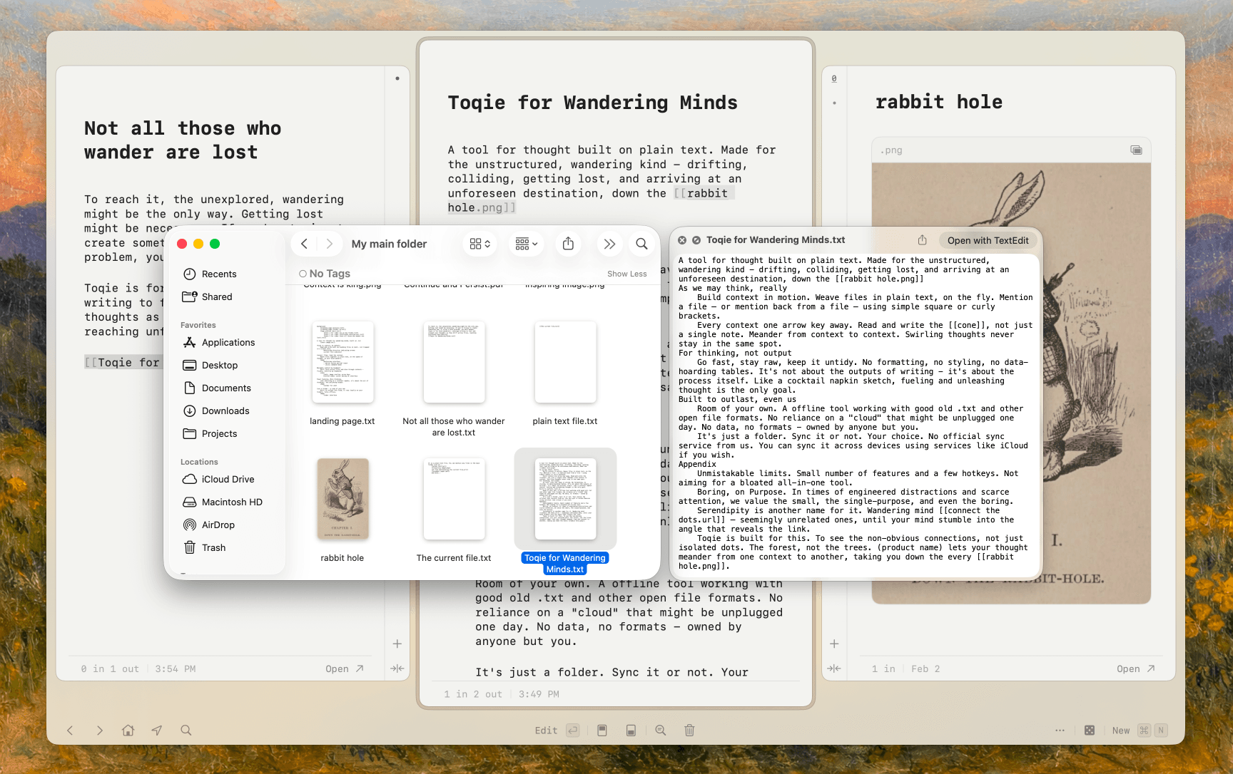Open the three-dots more menu in bottom toolbar
Screen dimensions: 1233x774
tap(1060, 731)
